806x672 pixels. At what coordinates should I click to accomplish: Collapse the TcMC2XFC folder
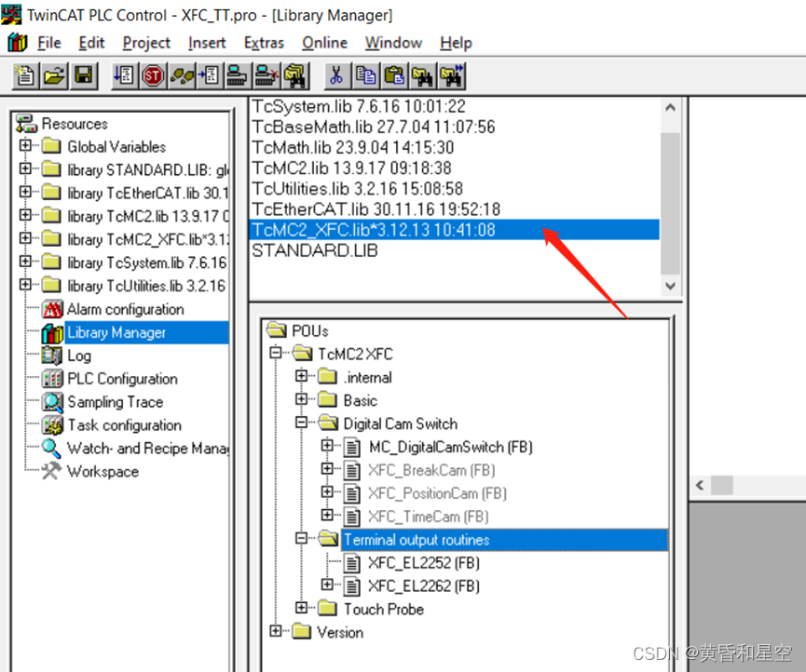coord(276,353)
